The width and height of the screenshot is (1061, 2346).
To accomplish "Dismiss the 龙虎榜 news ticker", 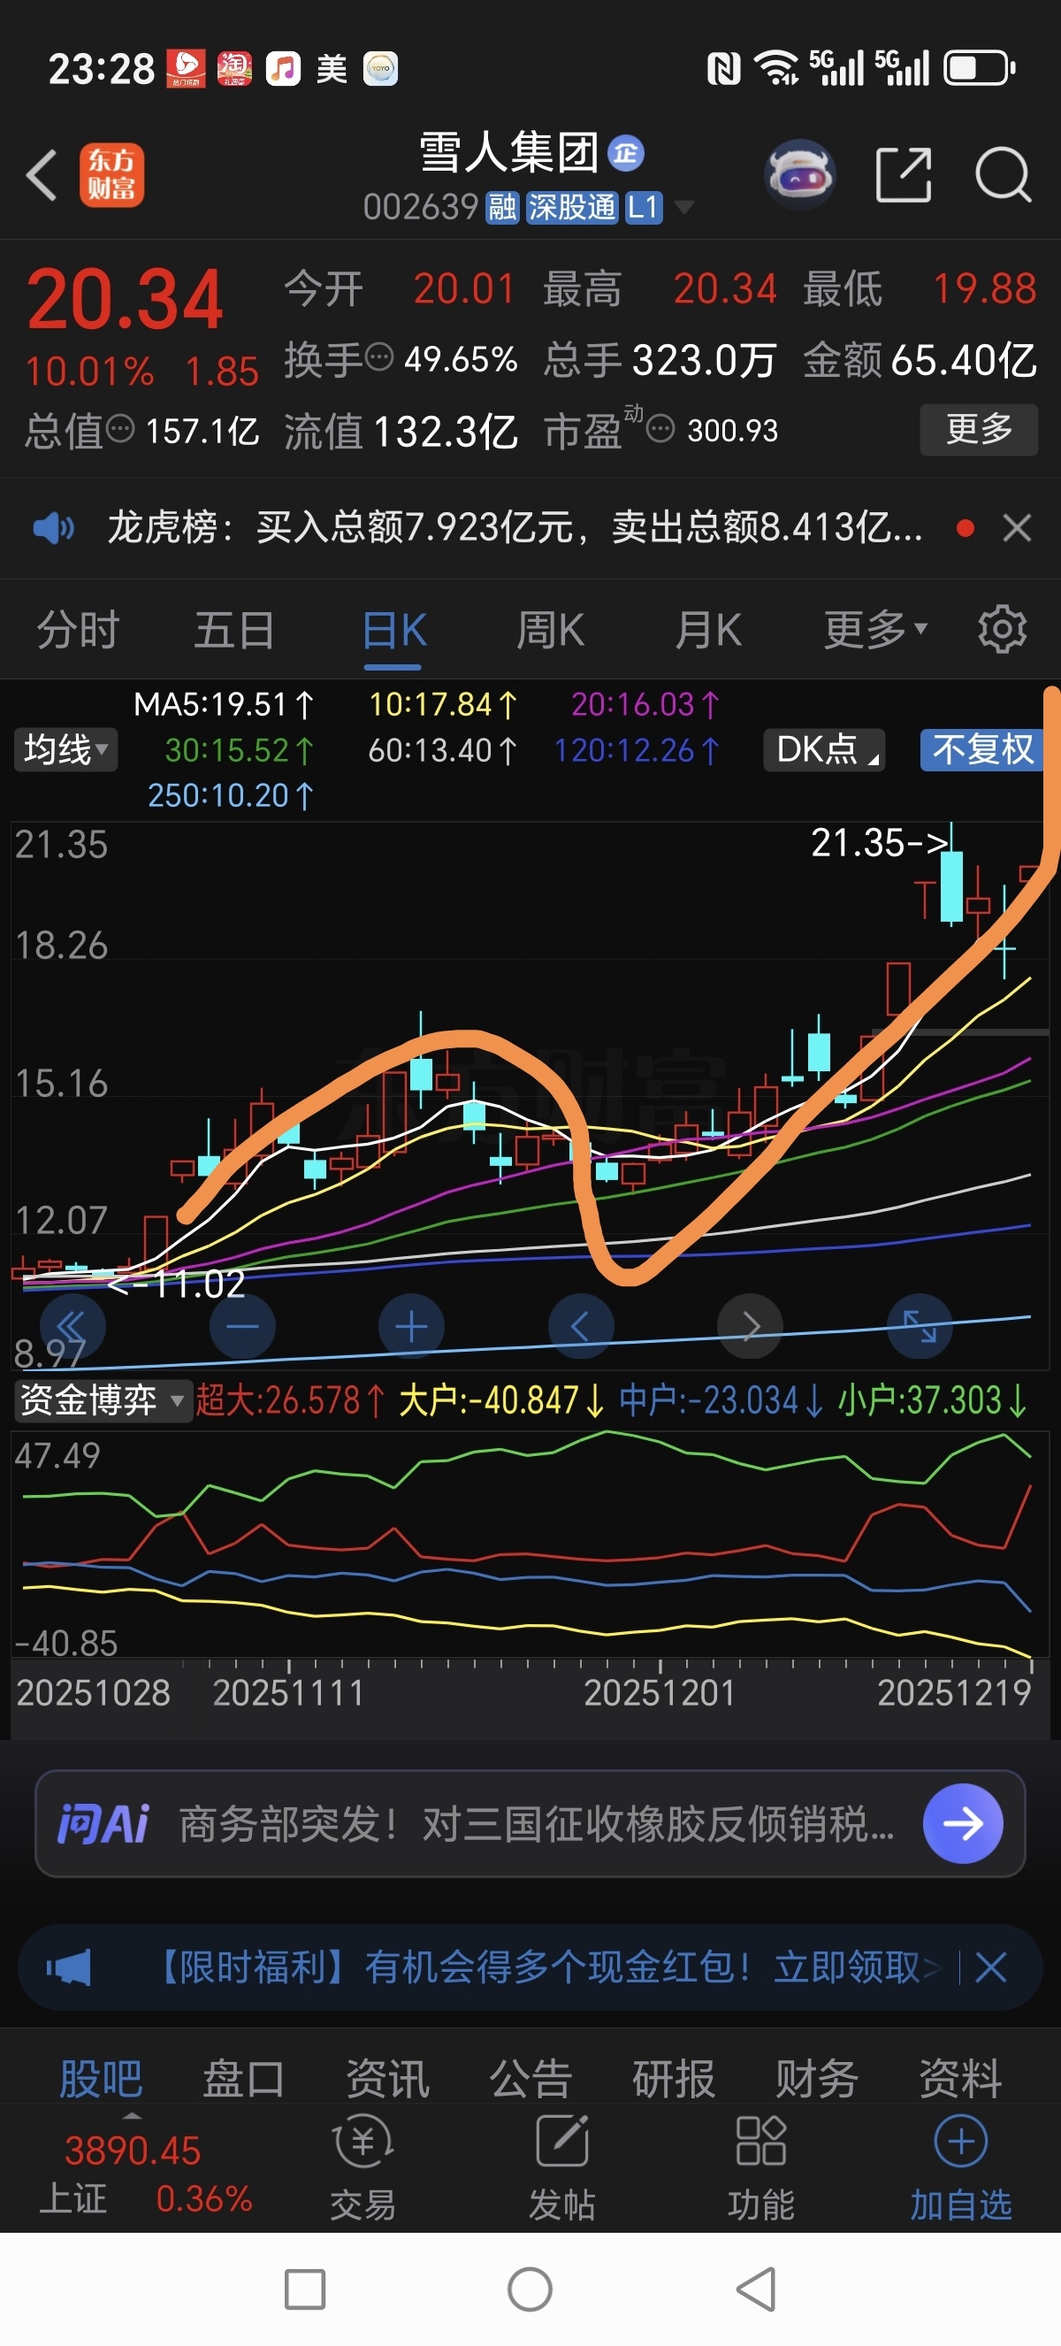I will pos(1017,527).
